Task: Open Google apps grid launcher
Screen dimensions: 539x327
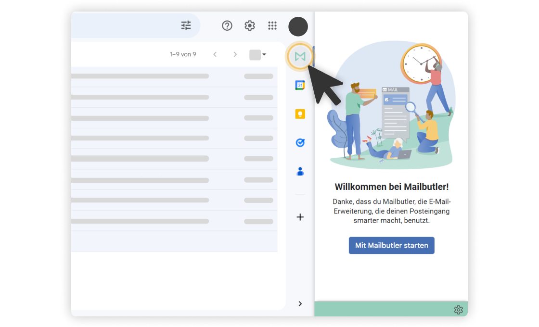Action: pyautogui.click(x=272, y=25)
